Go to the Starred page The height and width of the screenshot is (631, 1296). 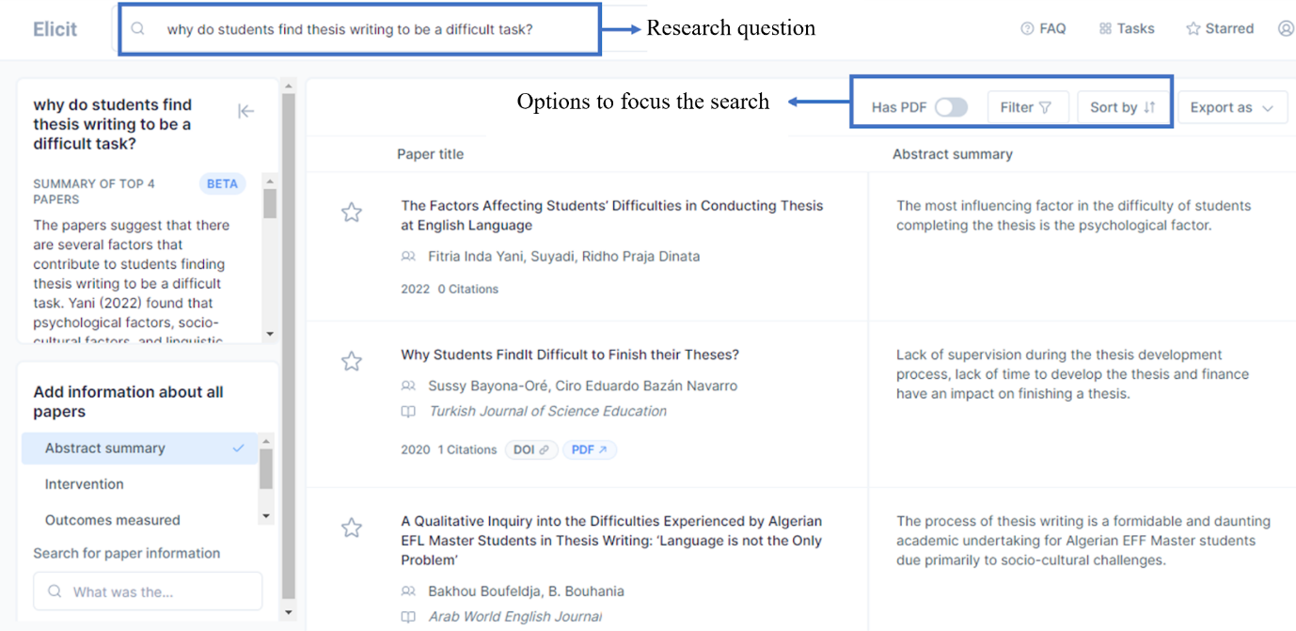[1219, 28]
